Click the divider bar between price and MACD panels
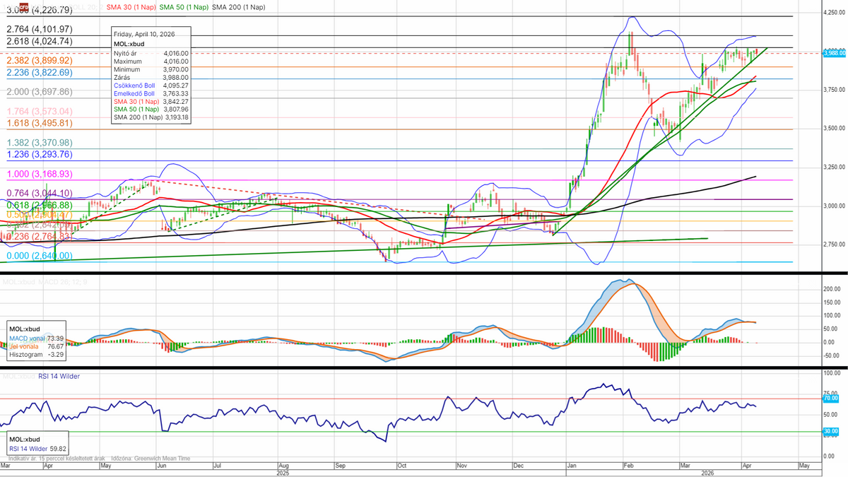Image resolution: width=848 pixels, height=477 pixels. point(424,273)
